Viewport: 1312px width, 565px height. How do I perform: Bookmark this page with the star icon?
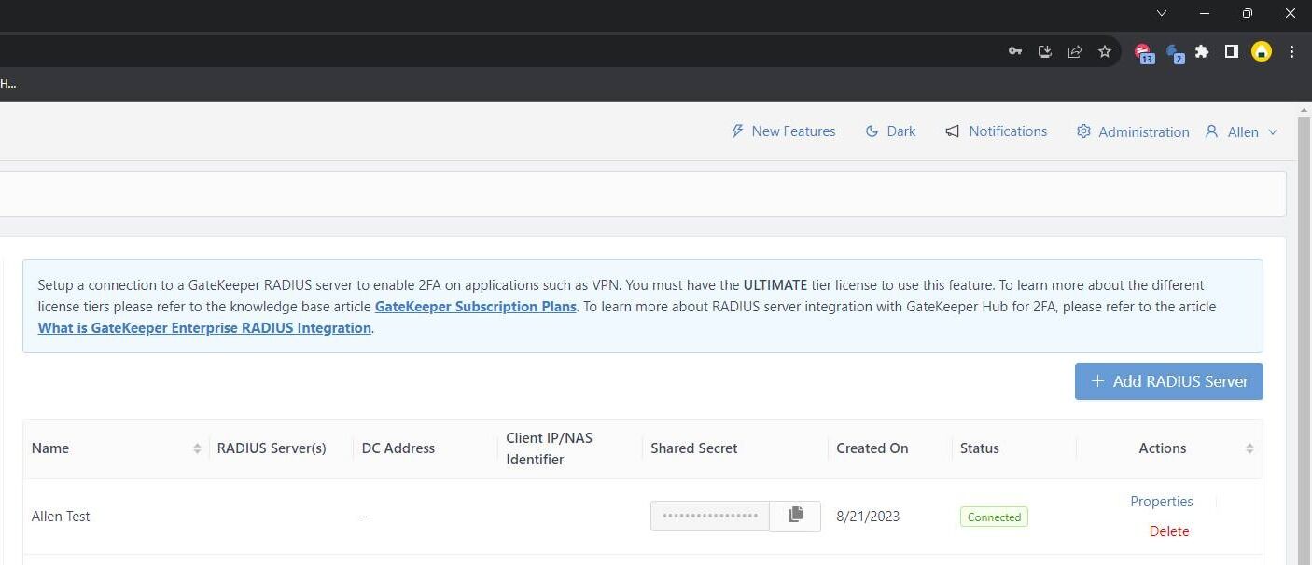(1105, 51)
